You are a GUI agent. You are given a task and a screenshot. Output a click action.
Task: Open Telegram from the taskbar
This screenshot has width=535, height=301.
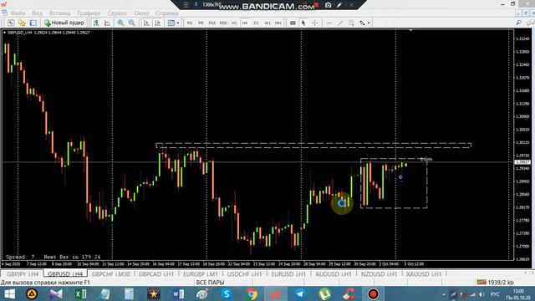(300, 293)
